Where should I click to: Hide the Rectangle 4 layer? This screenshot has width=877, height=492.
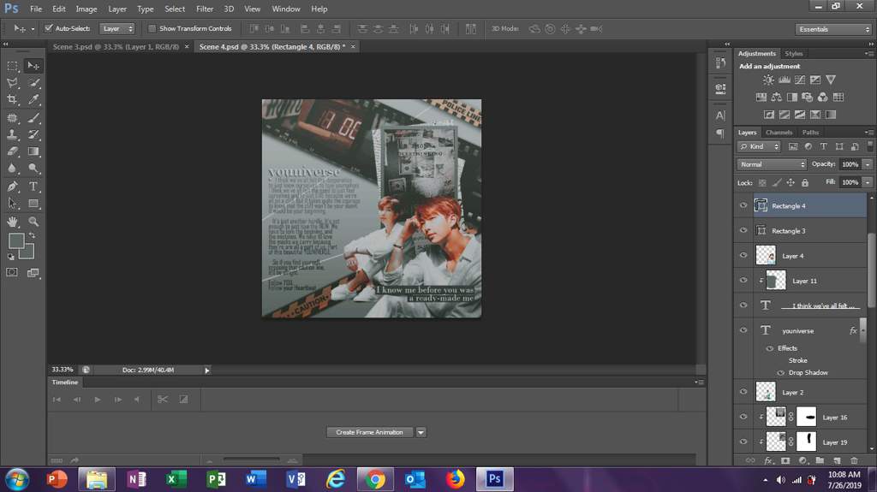tap(743, 205)
